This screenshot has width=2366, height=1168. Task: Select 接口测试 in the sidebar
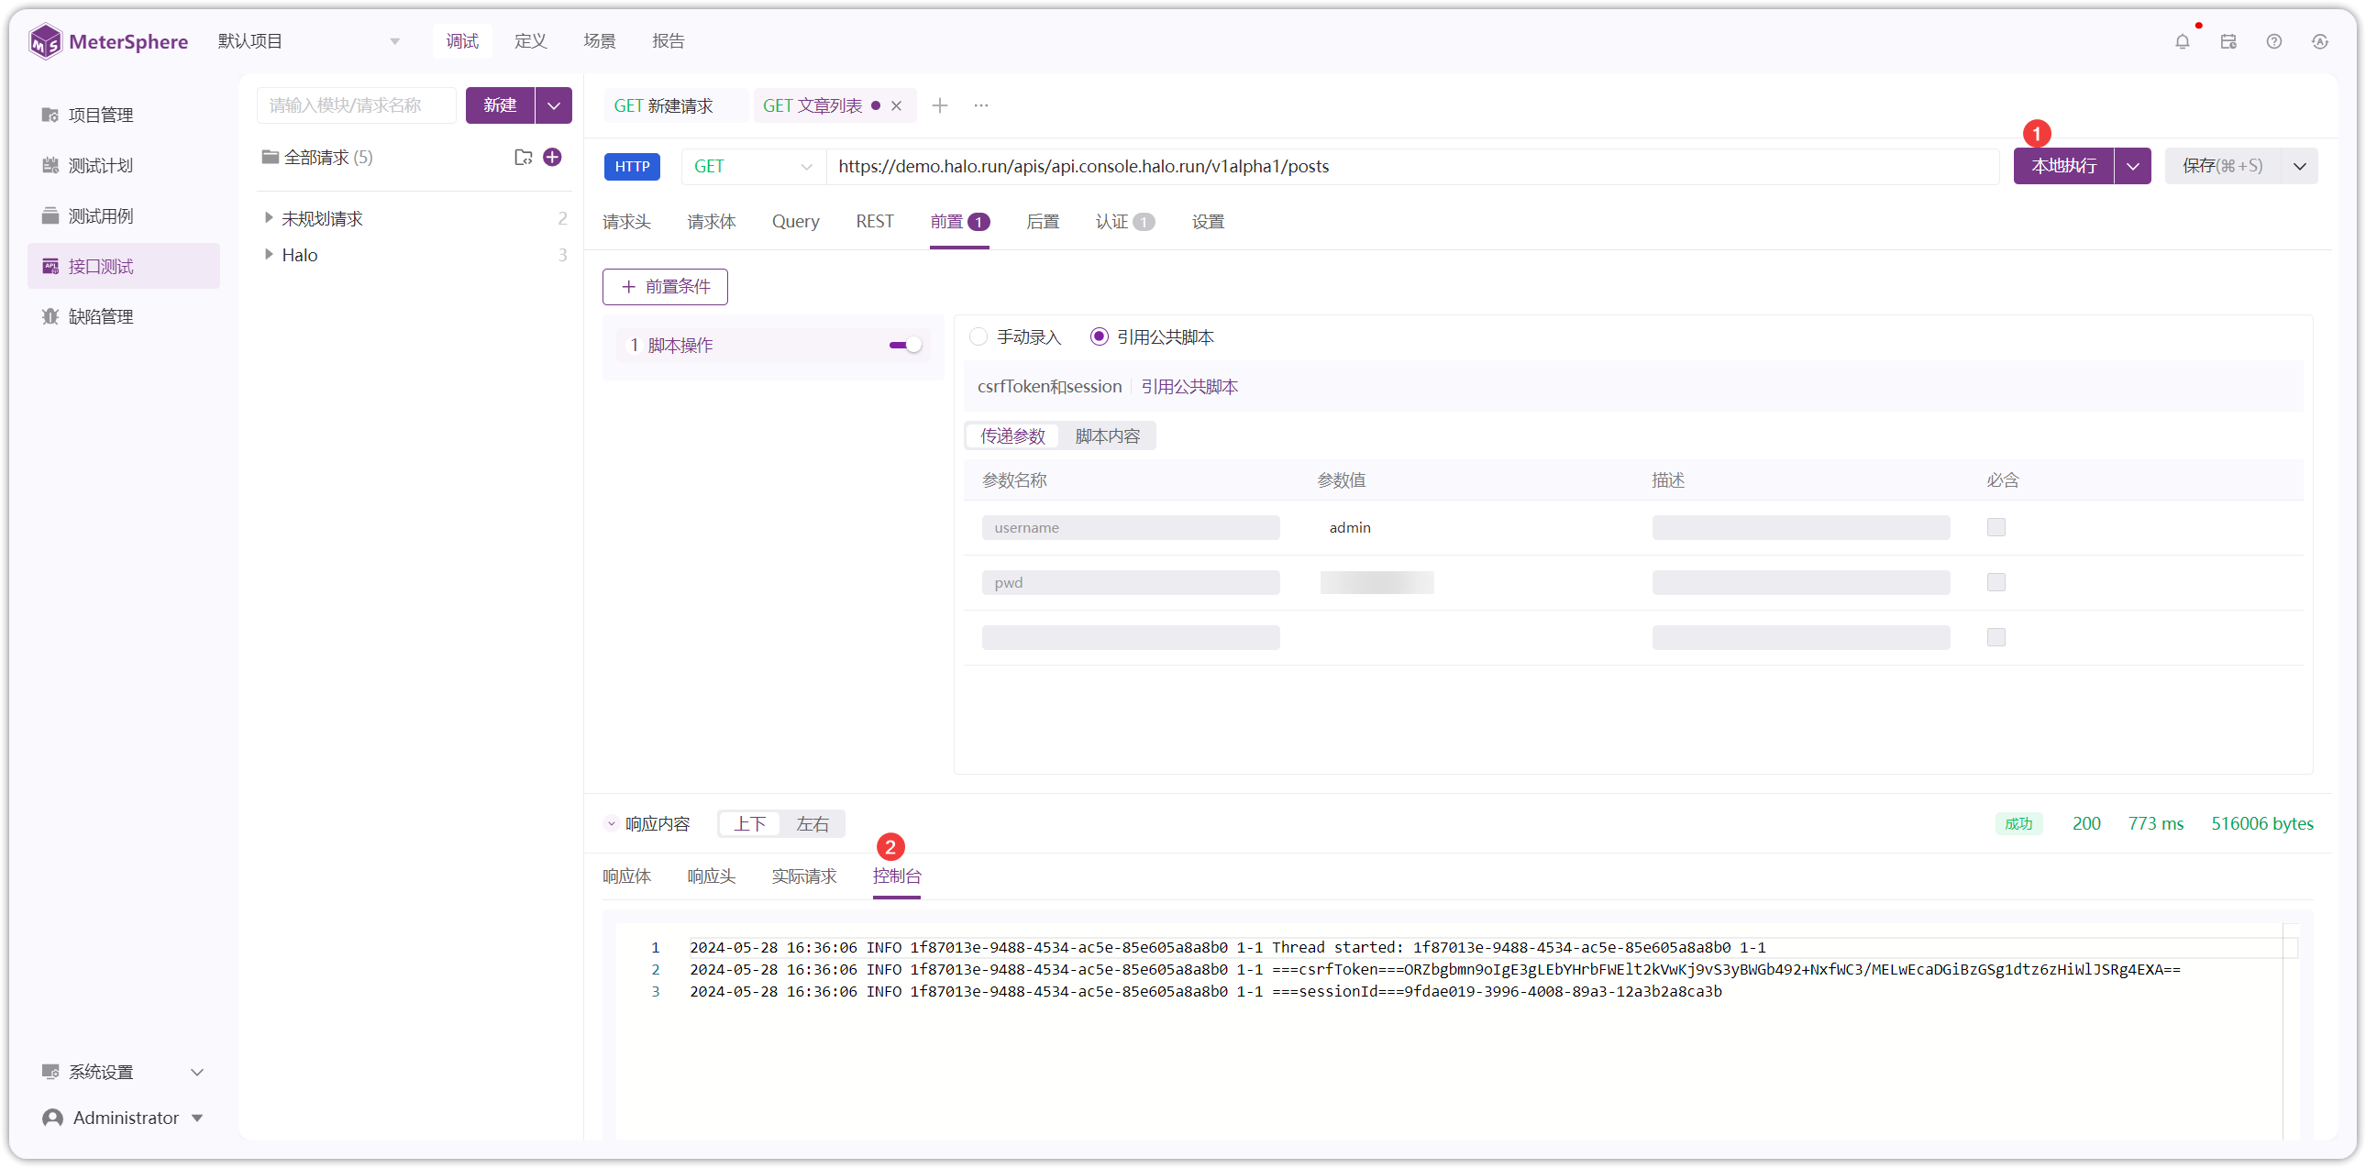pyautogui.click(x=123, y=266)
